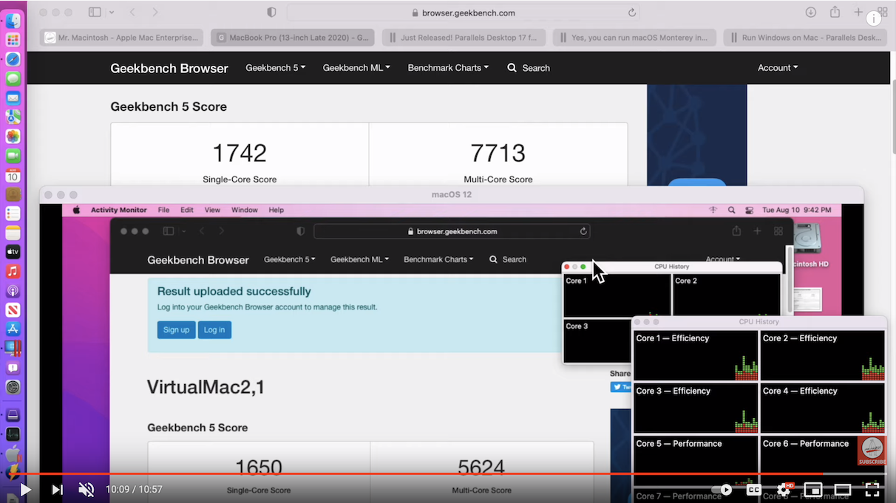This screenshot has width=896, height=503.
Task: Click Wi-Fi icon in VM menu bar
Action: click(x=713, y=211)
